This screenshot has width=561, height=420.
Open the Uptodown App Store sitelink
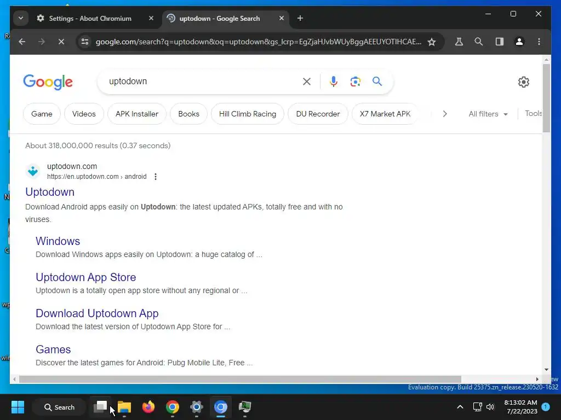coord(86,277)
